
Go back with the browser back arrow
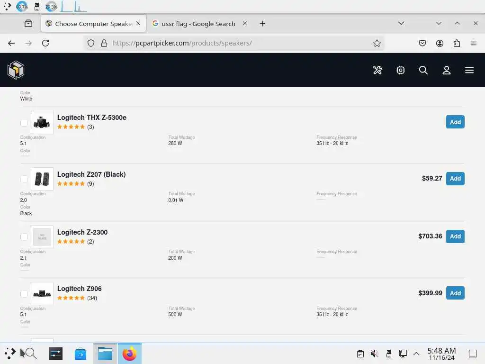[11, 43]
